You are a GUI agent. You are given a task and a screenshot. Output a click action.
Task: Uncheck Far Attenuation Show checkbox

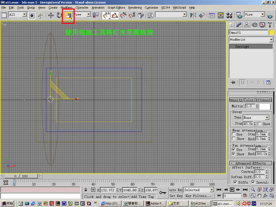coord(234,154)
